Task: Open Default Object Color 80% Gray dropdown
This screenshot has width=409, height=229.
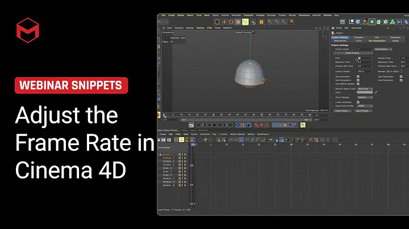Action: coord(365,89)
